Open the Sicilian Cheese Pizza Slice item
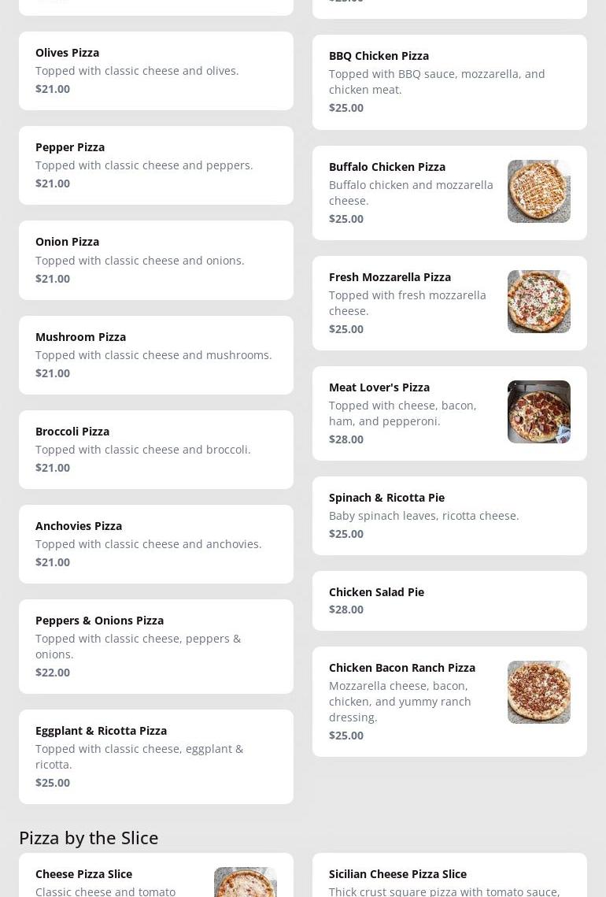The height and width of the screenshot is (897, 606). (449, 878)
